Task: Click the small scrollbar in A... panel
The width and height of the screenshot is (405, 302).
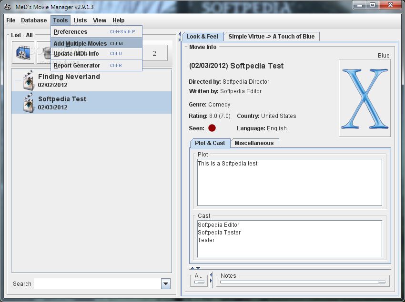Action: click(199, 282)
